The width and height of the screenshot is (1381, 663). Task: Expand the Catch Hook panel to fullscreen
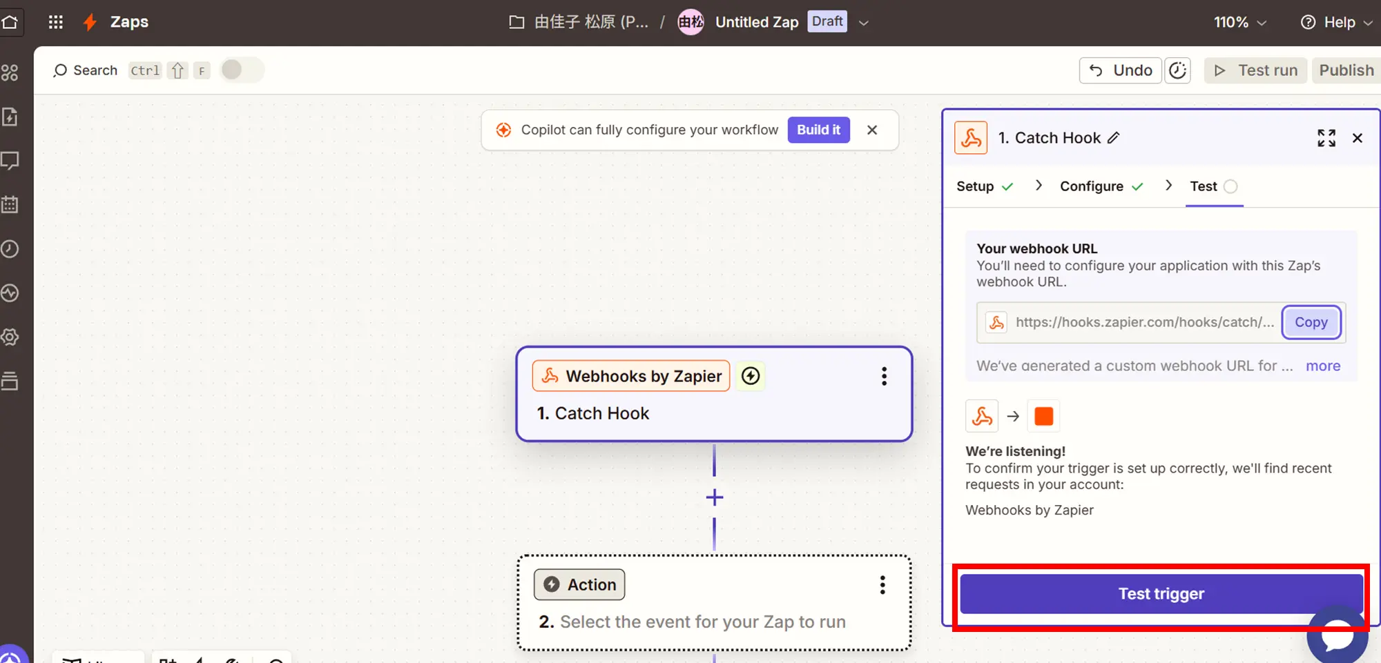(x=1326, y=138)
